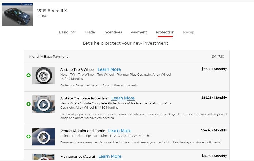Screen dimensions: 254x161
Task: Click 'Preserves the appearance of your vehicle' description
Action: [x=141, y=142]
